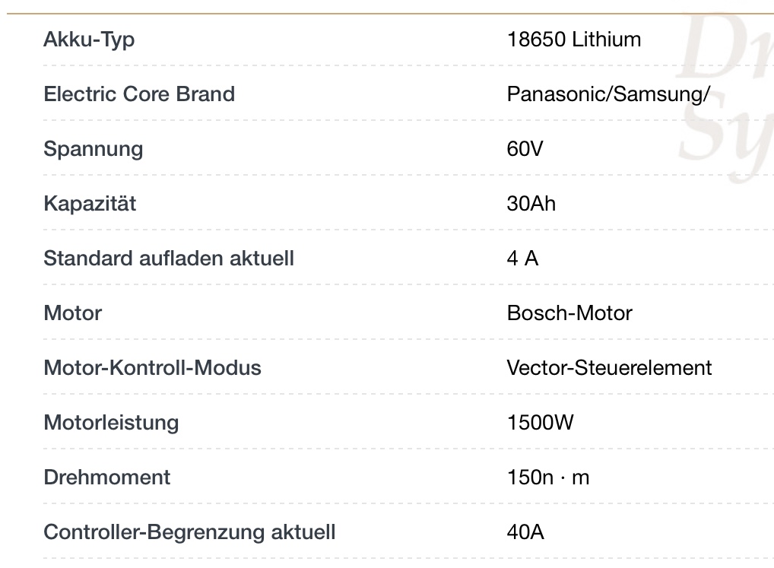
Task: Click the 'Motor-Kontroll-Modus' label
Action: tap(152, 368)
